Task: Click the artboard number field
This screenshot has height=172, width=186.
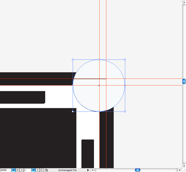Action: pyautogui.click(x=28, y=170)
